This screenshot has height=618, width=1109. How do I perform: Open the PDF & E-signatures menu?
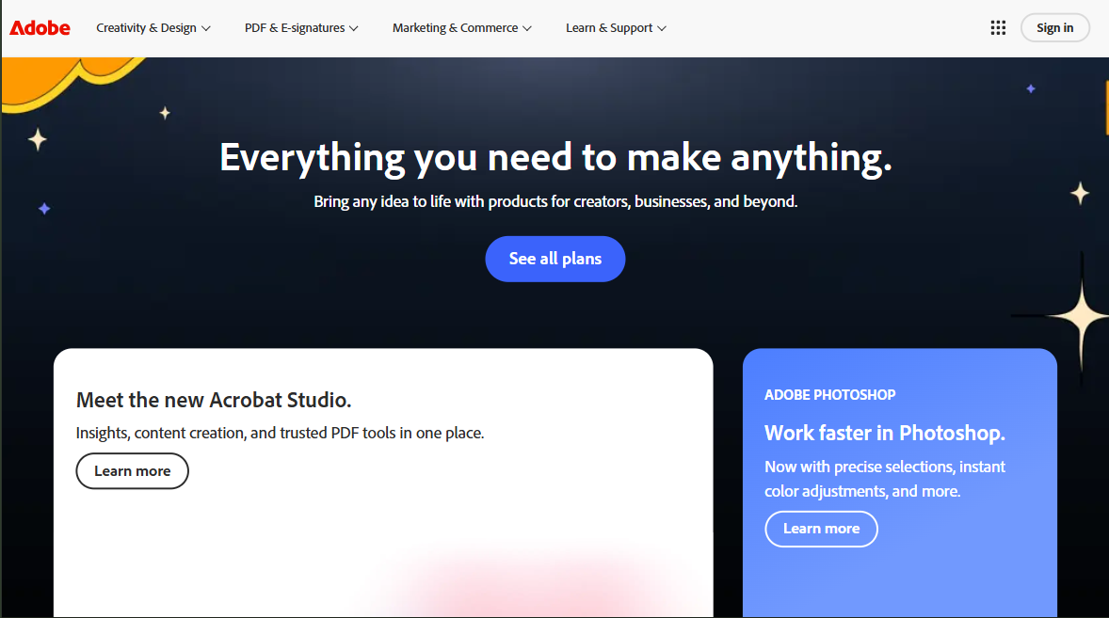point(301,27)
